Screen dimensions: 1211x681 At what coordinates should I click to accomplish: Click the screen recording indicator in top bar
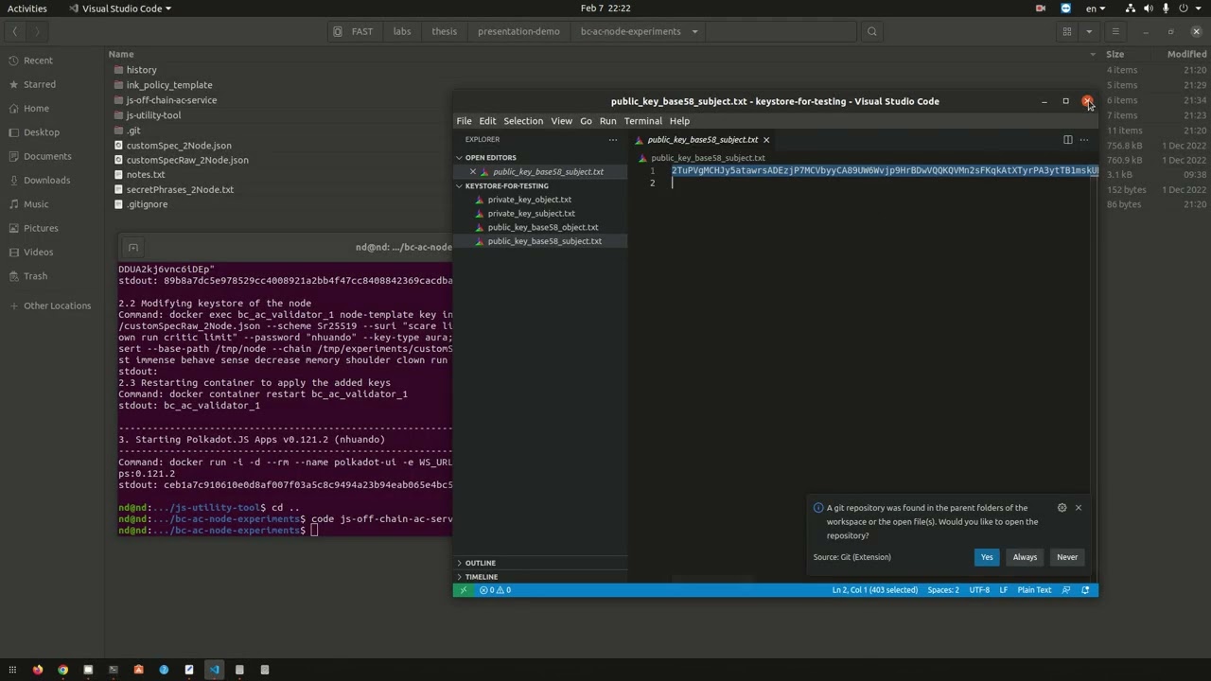click(x=1041, y=9)
